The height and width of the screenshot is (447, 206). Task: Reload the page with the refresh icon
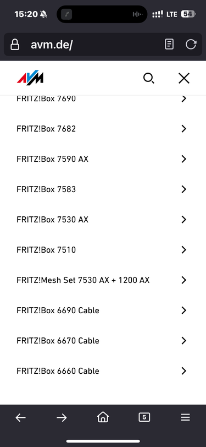(191, 45)
